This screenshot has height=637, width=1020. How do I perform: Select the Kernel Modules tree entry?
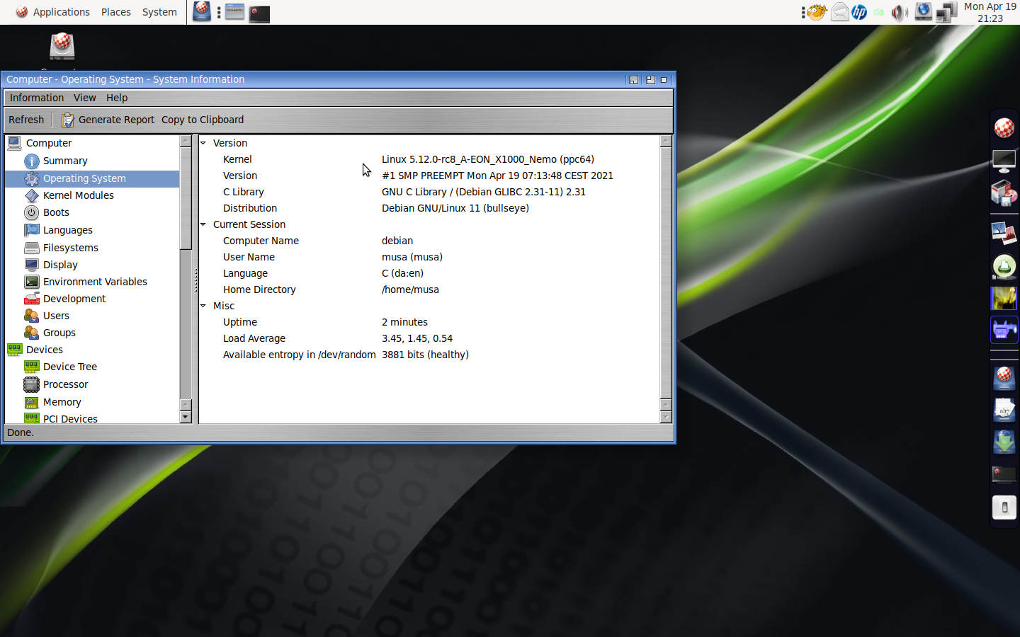pyautogui.click(x=78, y=195)
